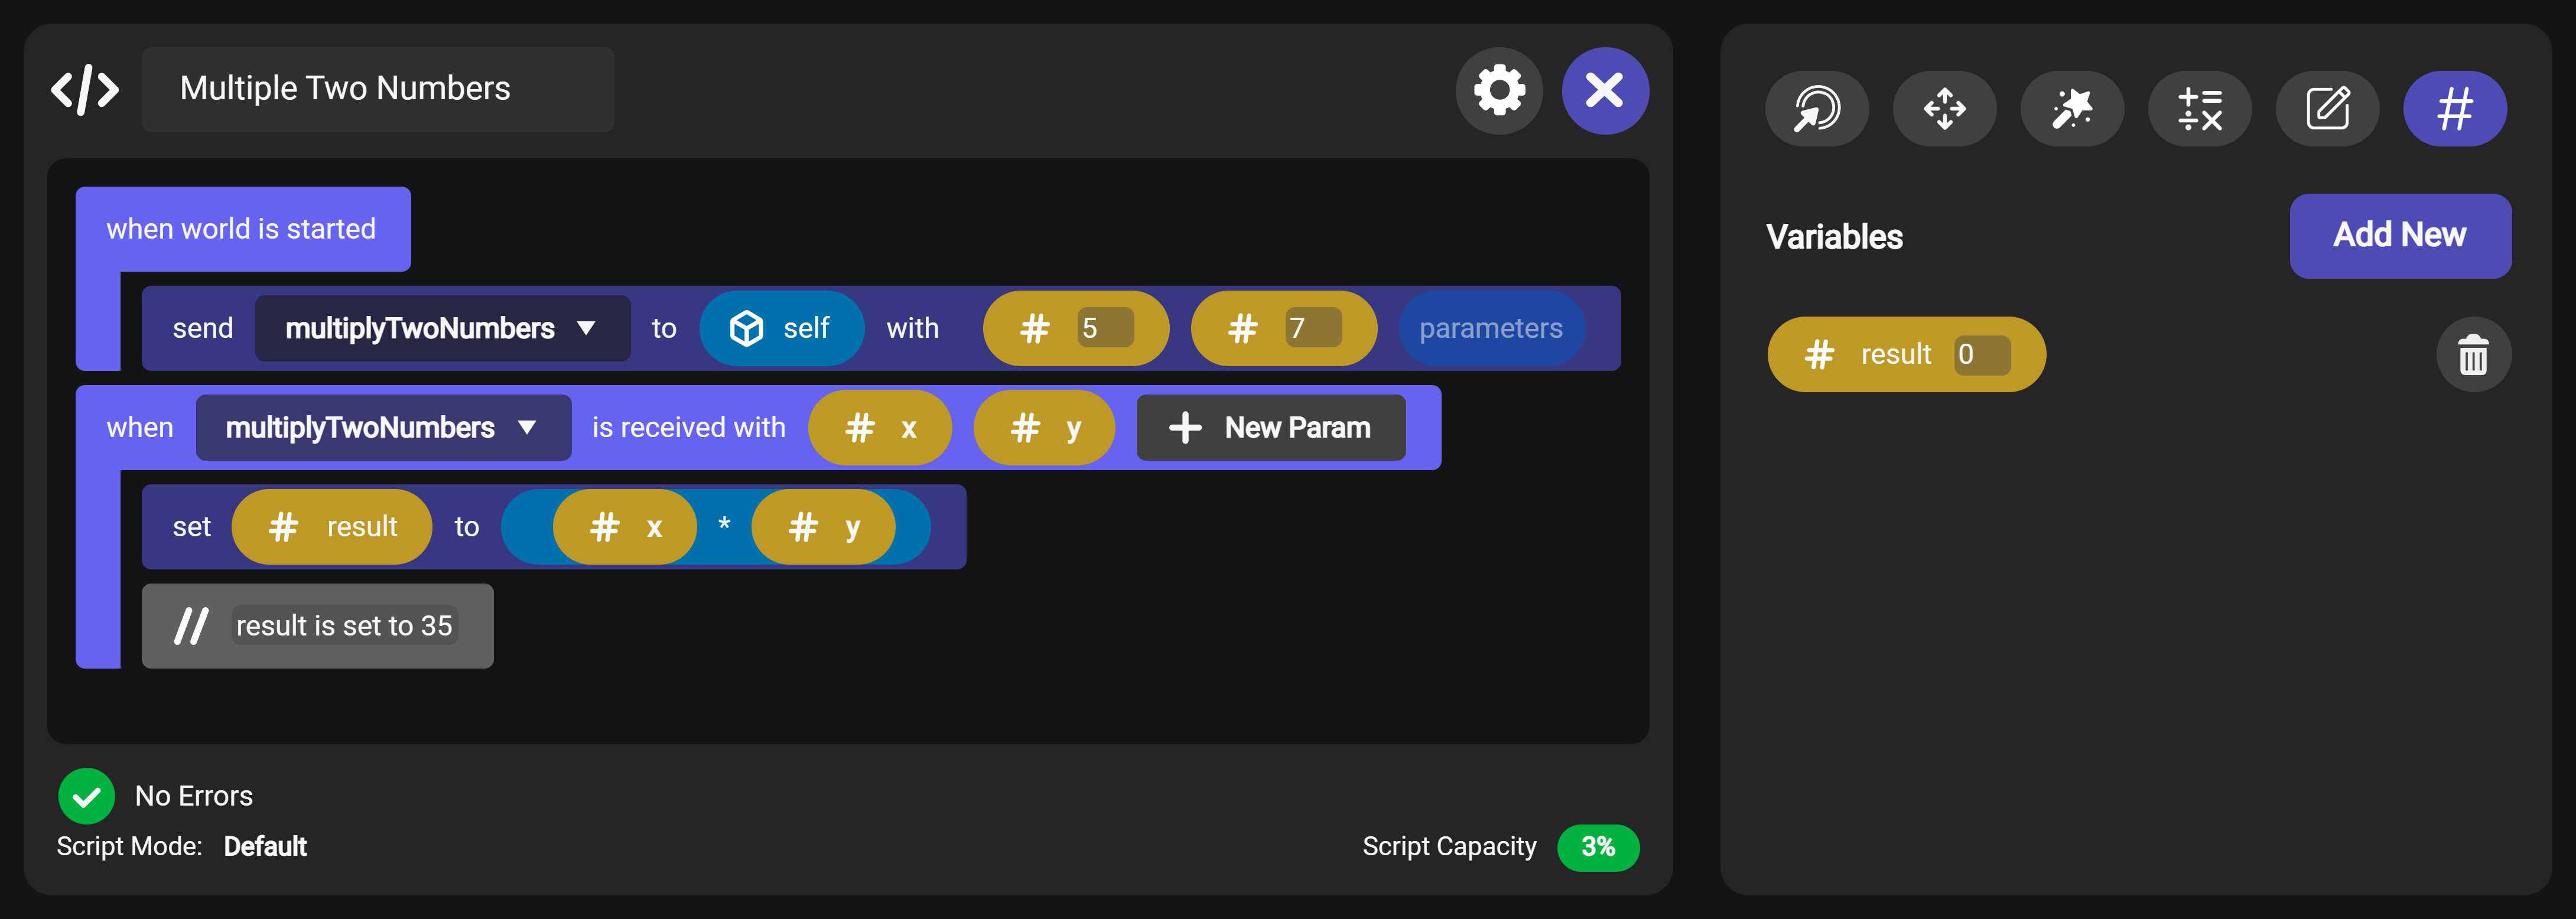Viewport: 2576px width, 919px height.
Task: Add a New Param to event
Action: (1270, 428)
